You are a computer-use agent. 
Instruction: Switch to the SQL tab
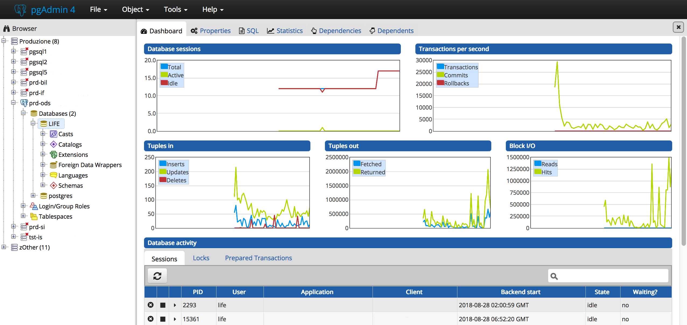(x=249, y=31)
